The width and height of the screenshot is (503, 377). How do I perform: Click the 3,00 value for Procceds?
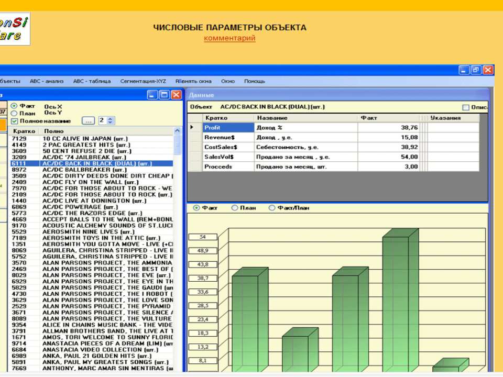point(411,167)
